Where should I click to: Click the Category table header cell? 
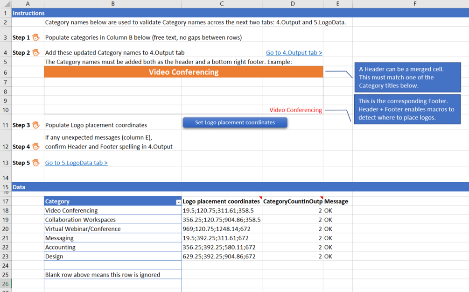tap(113, 201)
